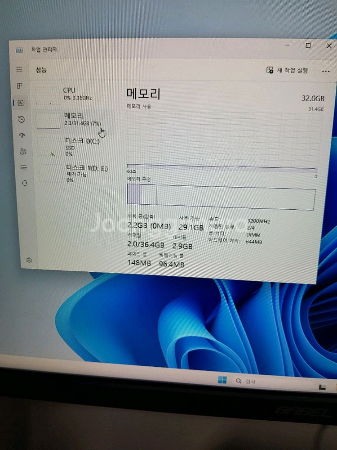This screenshot has height=450, width=337.
Task: Click the 644MB hardware reserved value
Action: click(x=254, y=242)
